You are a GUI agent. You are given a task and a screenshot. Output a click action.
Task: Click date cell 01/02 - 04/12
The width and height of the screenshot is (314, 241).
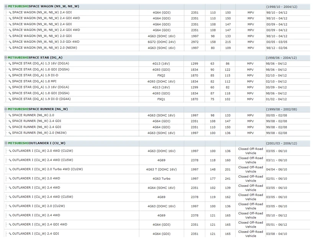[276, 99]
